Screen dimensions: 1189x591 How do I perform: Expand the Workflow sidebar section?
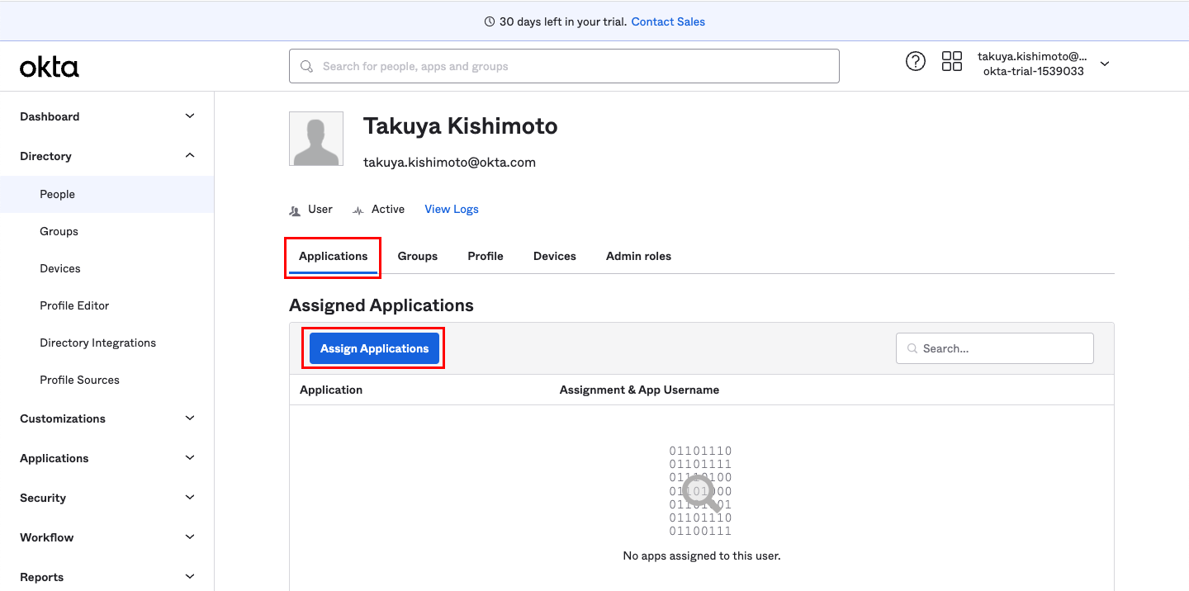tap(190, 537)
